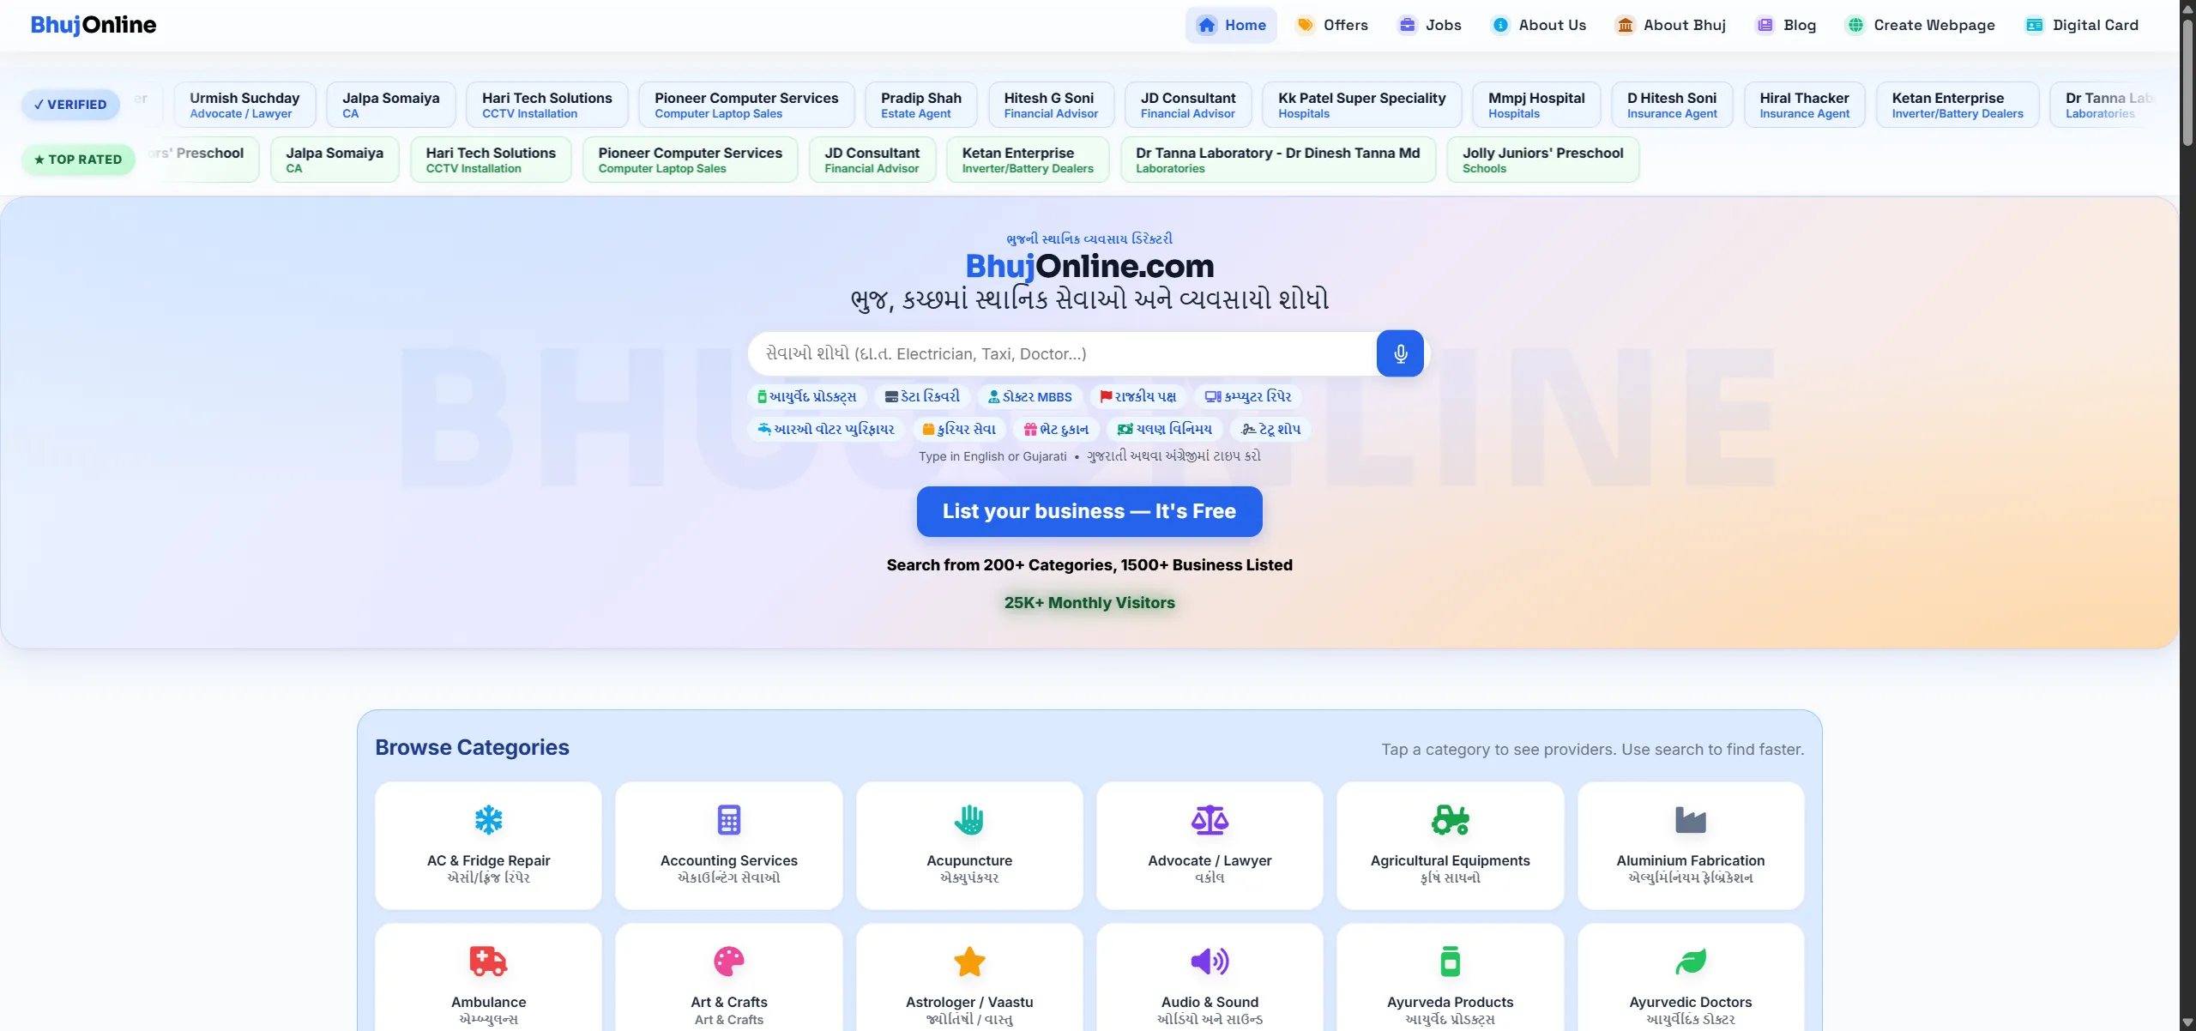Click List your business — It's Free button

[1089, 511]
